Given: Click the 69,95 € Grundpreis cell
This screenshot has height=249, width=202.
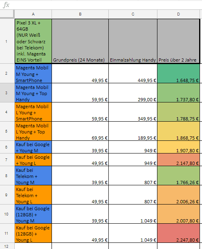Looking at the screenshot, I should pyautogui.click(x=80, y=131).
